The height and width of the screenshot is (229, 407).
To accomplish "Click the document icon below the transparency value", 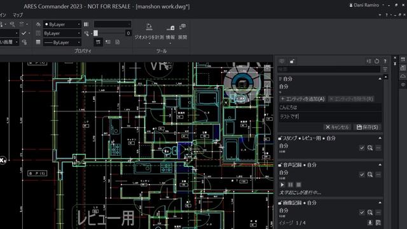I will pyautogui.click(x=118, y=42).
